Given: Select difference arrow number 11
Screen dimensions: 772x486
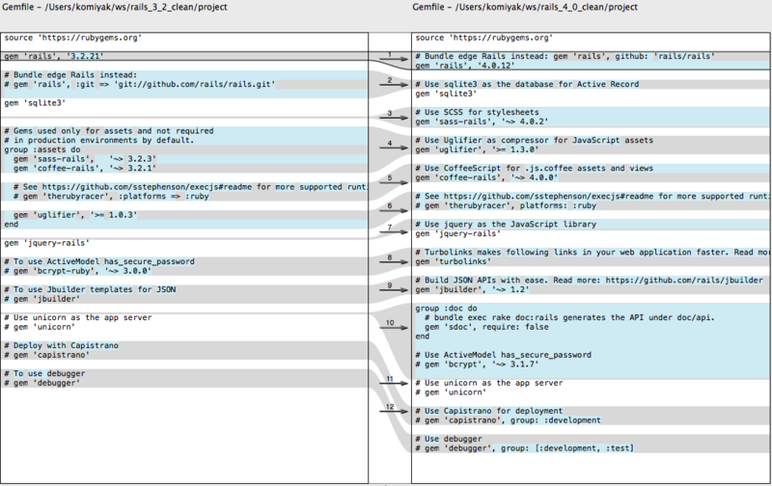Looking at the screenshot, I should click(393, 383).
